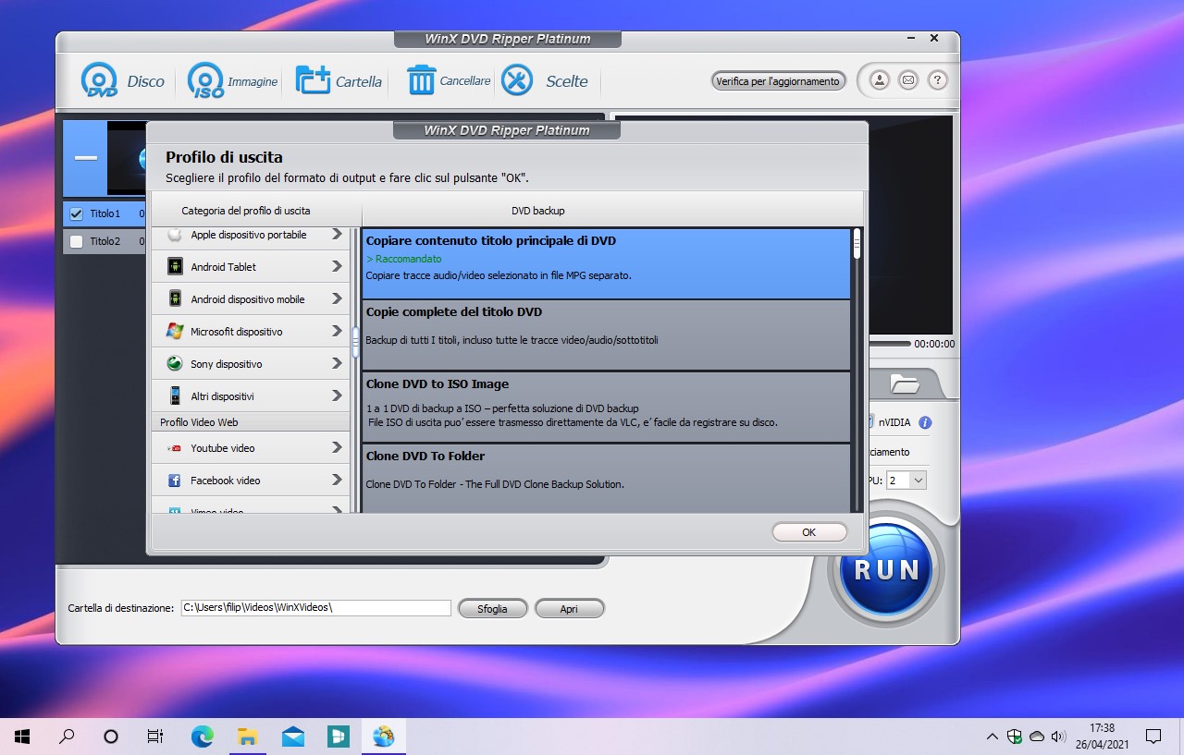Click the Altri dispositivi phone icon
Viewport: 1184px width, 755px height.
tap(175, 396)
